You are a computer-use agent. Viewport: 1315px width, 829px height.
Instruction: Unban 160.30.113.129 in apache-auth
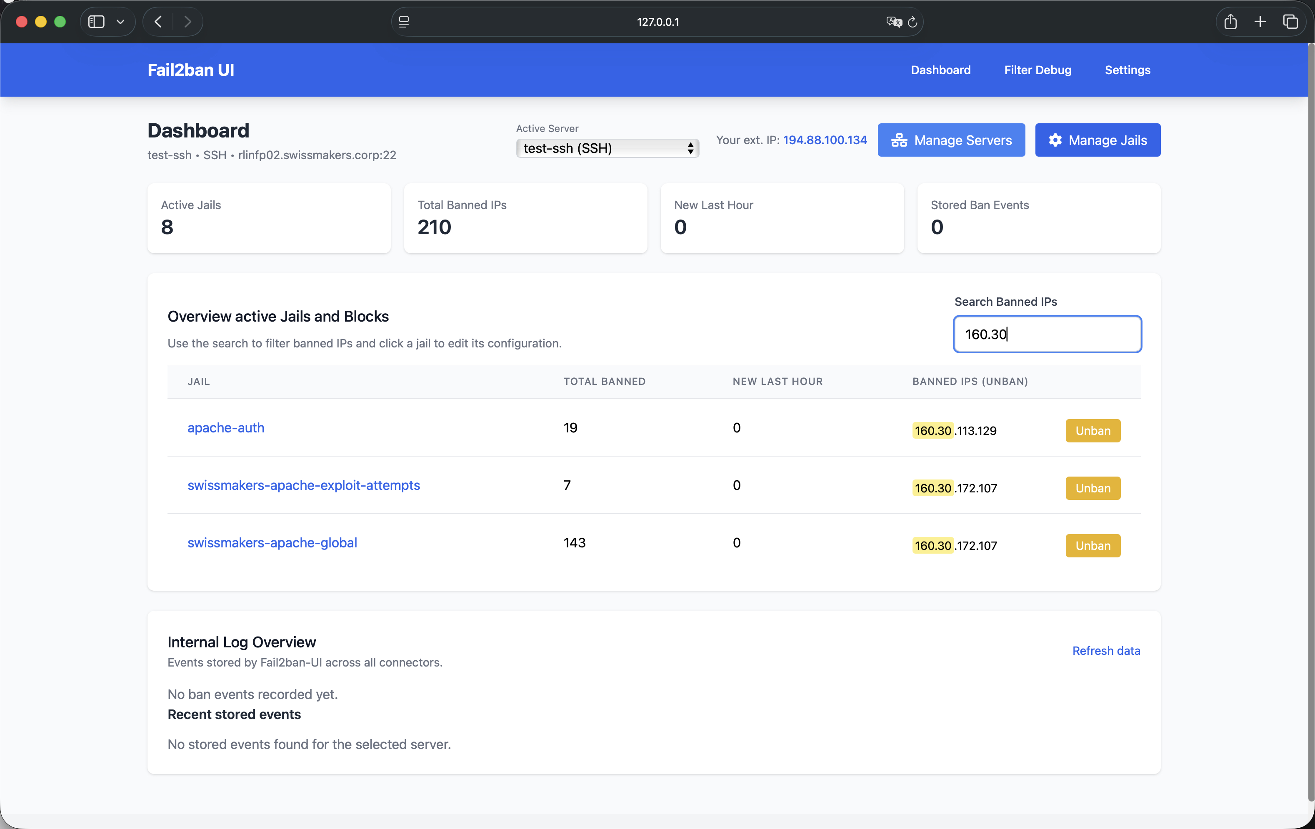pos(1092,431)
